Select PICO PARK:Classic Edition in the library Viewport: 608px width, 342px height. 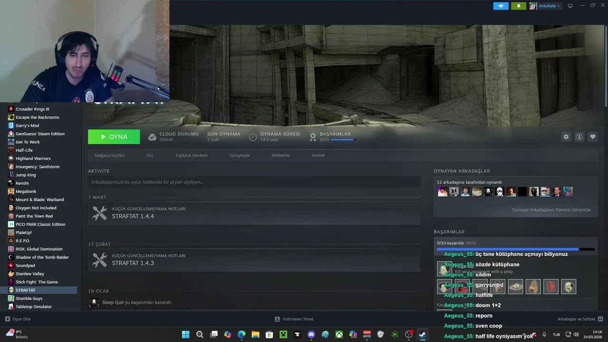[x=40, y=224]
